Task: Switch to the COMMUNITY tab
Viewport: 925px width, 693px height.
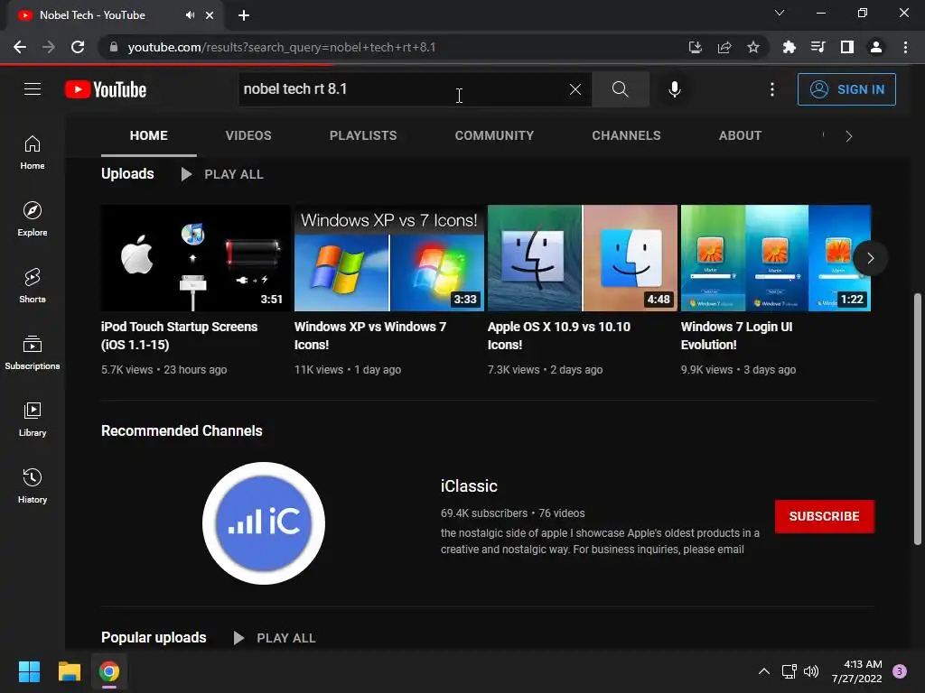Action: 494,135
